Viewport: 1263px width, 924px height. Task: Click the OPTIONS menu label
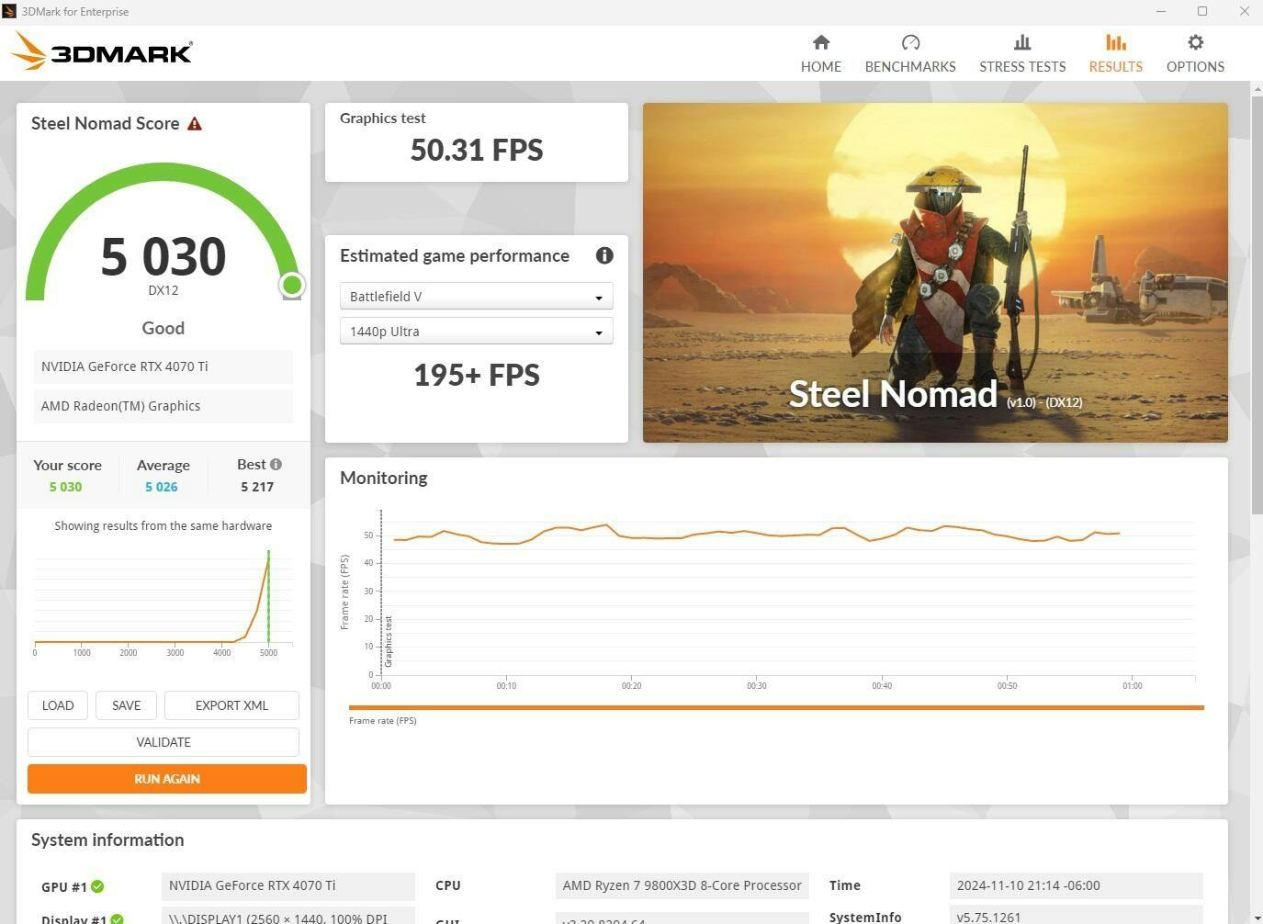click(x=1195, y=66)
